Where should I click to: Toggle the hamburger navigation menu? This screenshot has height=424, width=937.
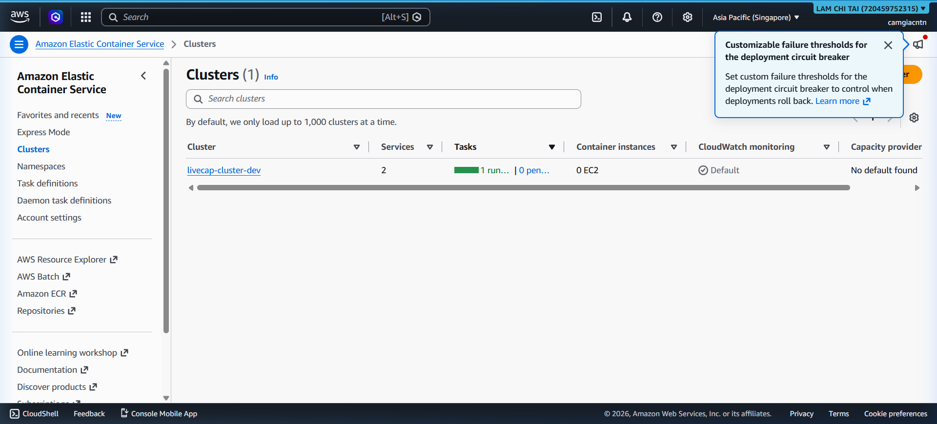pos(19,44)
